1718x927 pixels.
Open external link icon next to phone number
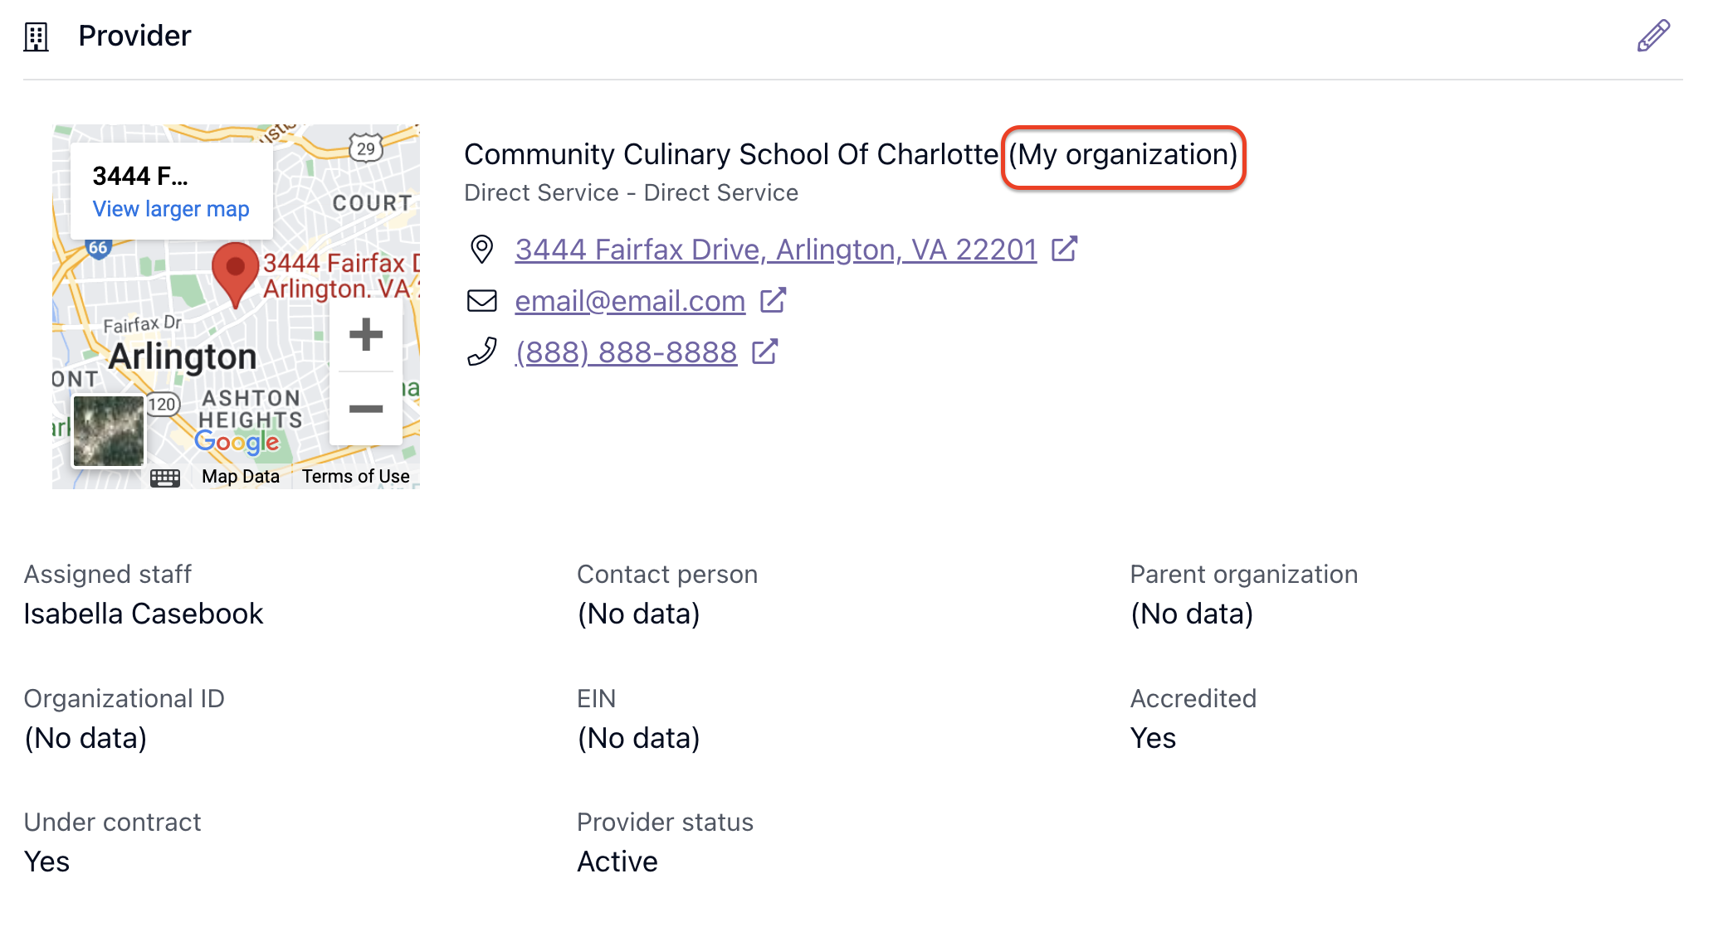pyautogui.click(x=764, y=352)
